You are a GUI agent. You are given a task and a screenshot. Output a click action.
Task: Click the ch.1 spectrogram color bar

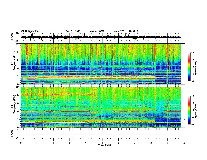tap(189, 67)
